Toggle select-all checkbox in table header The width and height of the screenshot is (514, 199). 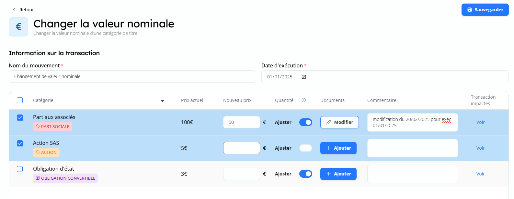[20, 100]
